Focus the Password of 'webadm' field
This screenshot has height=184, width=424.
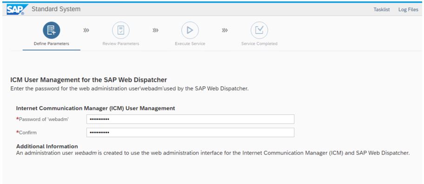click(190, 119)
